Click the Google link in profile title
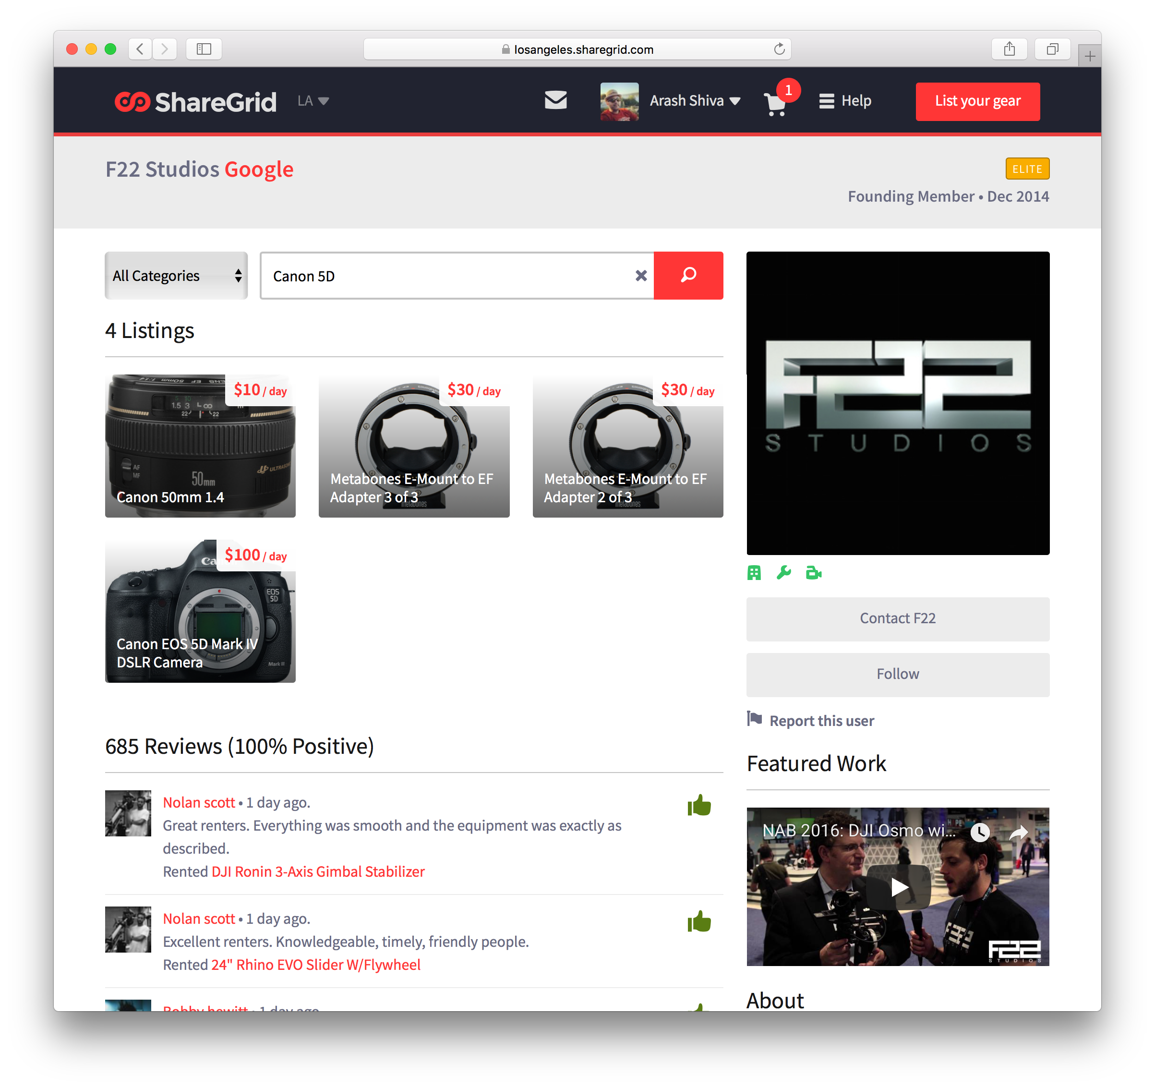1155x1088 pixels. (x=259, y=169)
